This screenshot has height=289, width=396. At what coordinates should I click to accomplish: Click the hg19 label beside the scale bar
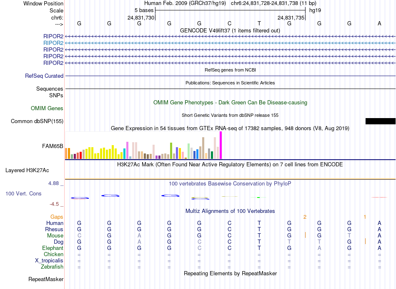pyautogui.click(x=315, y=10)
